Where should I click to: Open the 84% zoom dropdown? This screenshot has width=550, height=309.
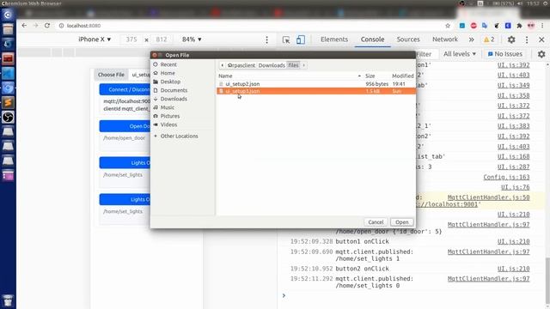coord(192,39)
